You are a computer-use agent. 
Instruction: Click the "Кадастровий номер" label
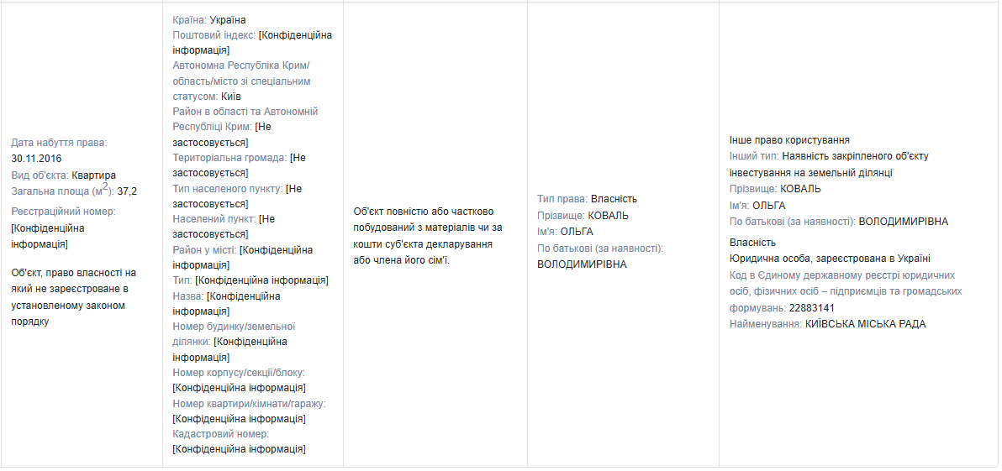click(x=220, y=434)
